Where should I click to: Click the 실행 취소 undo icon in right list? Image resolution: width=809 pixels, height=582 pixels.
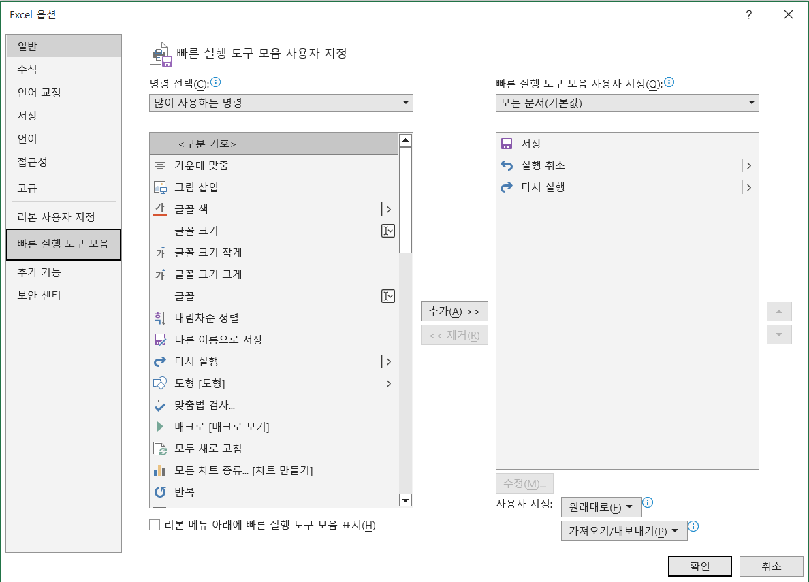point(507,165)
